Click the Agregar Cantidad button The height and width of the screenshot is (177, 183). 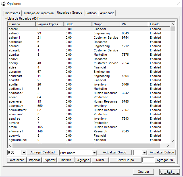coord(43,152)
